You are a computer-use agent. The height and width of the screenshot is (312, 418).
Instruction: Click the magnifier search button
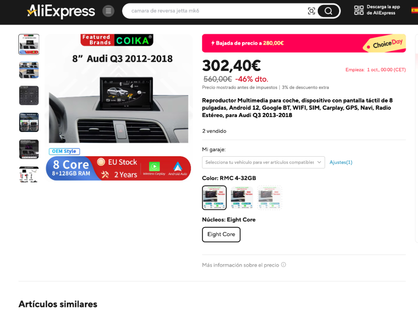point(329,11)
